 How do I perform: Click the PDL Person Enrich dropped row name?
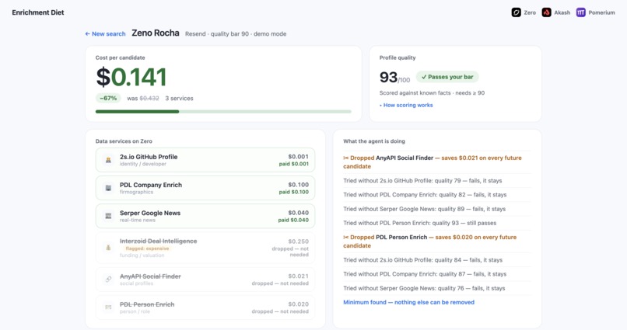click(147, 304)
